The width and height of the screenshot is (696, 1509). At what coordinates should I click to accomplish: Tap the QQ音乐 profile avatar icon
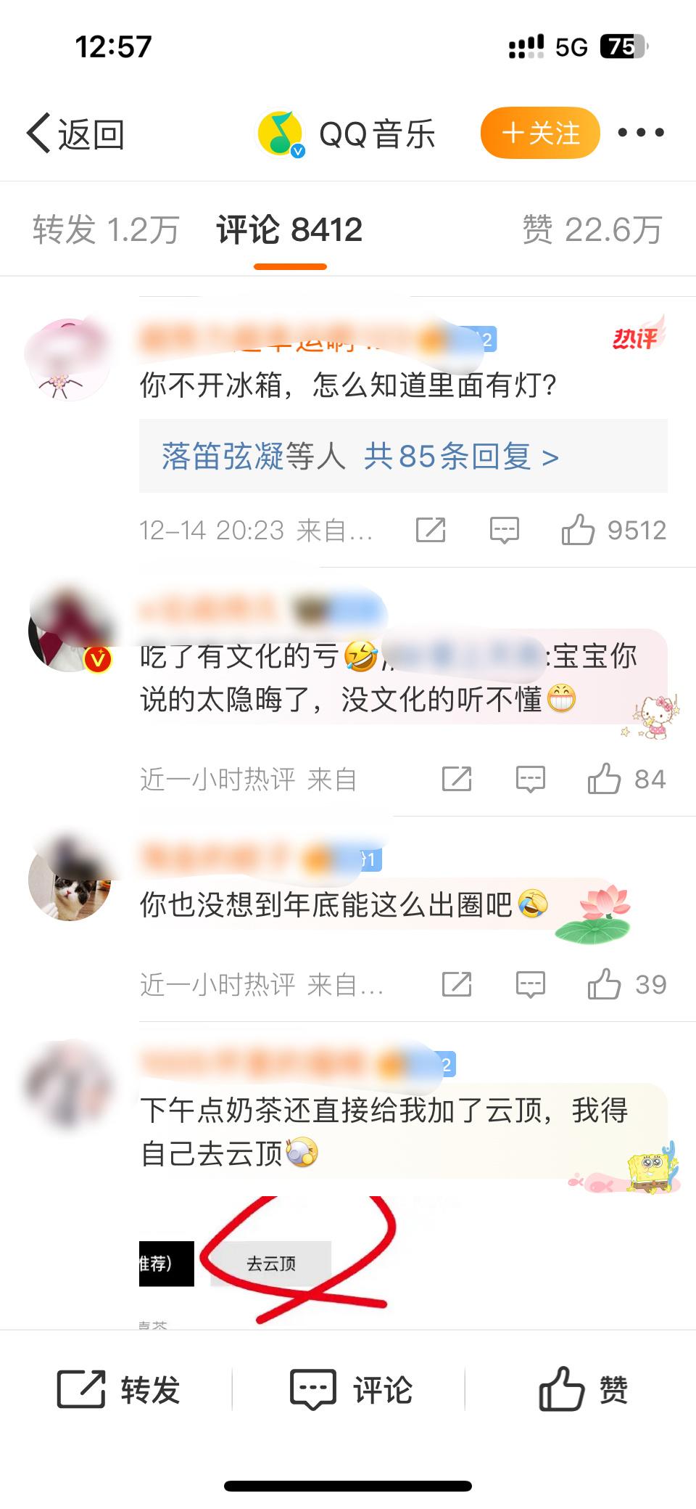281,134
